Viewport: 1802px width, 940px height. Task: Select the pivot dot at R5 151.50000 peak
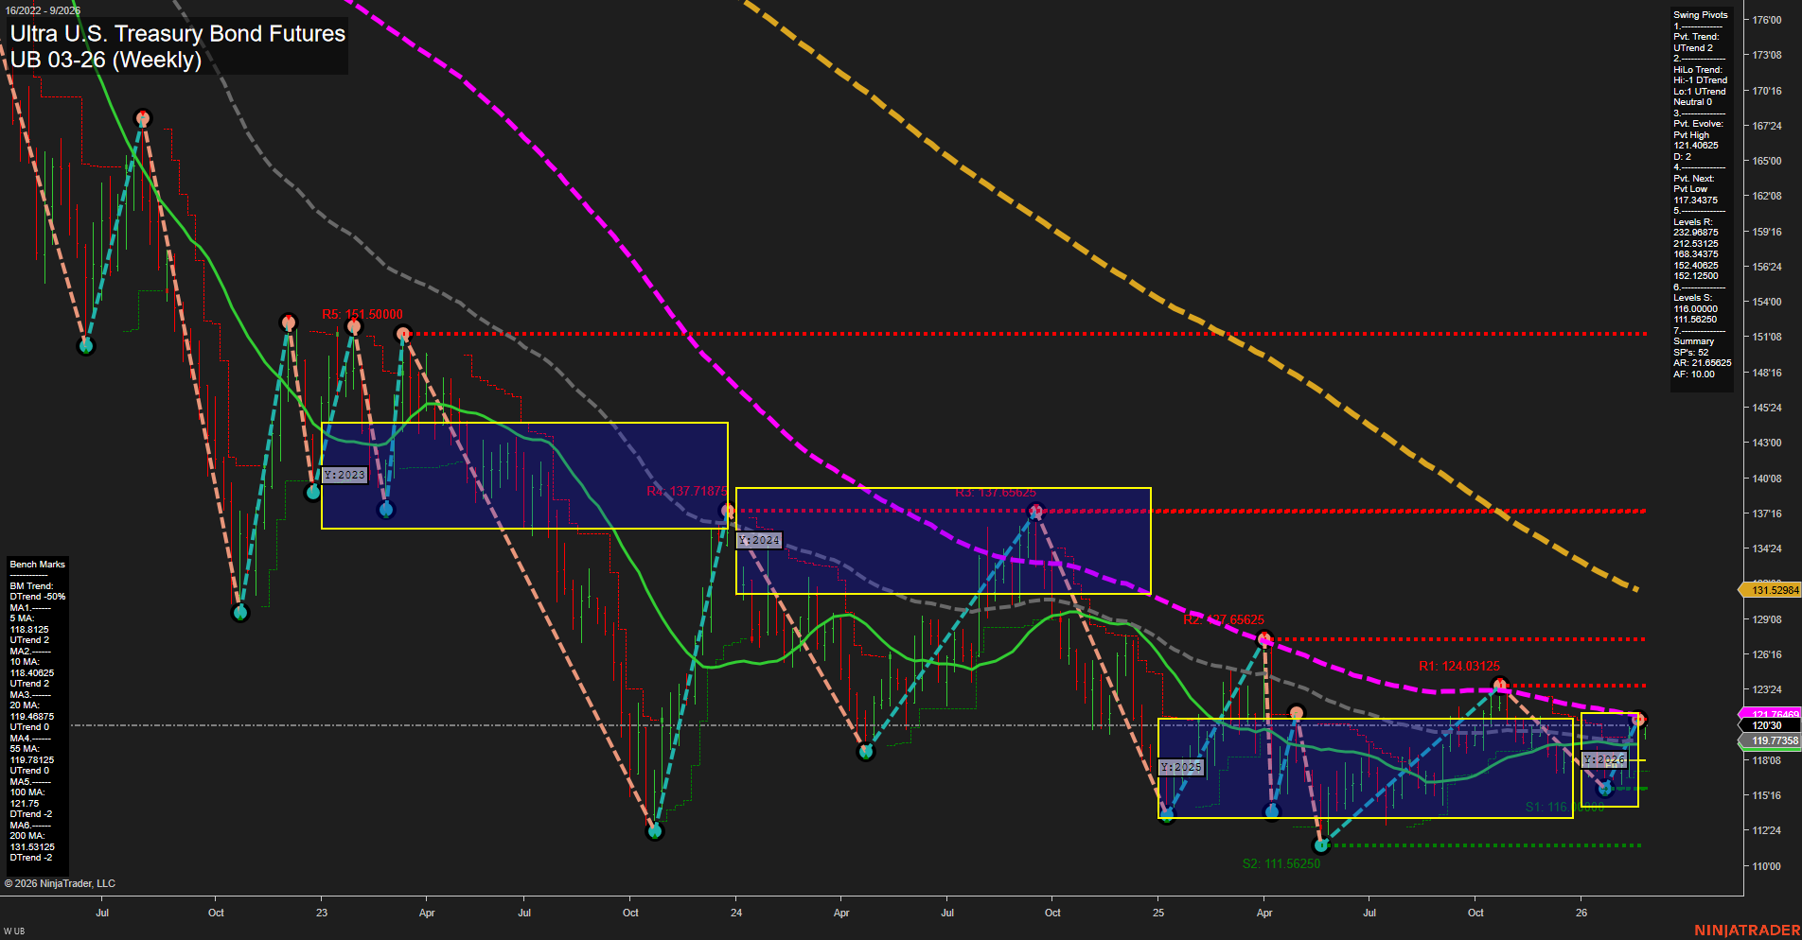tap(354, 325)
